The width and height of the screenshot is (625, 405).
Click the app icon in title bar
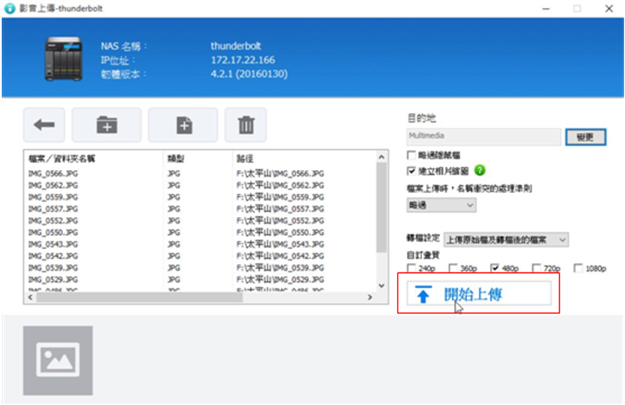coord(10,9)
